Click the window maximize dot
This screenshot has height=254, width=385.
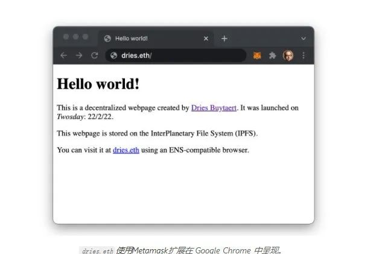pyautogui.click(x=85, y=37)
